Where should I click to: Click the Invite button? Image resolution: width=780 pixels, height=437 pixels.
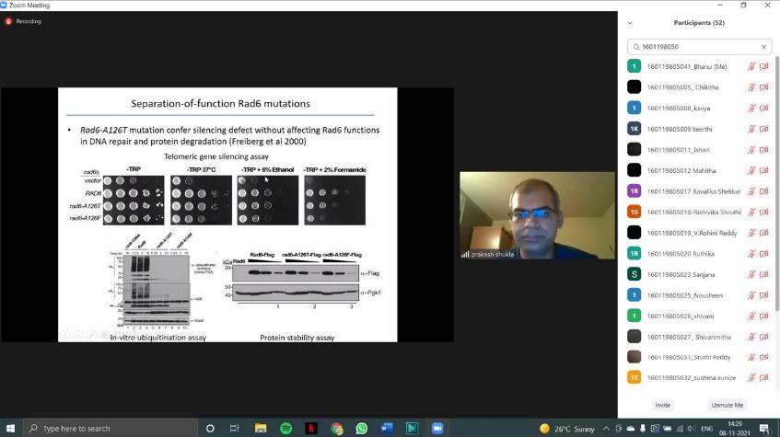662,405
